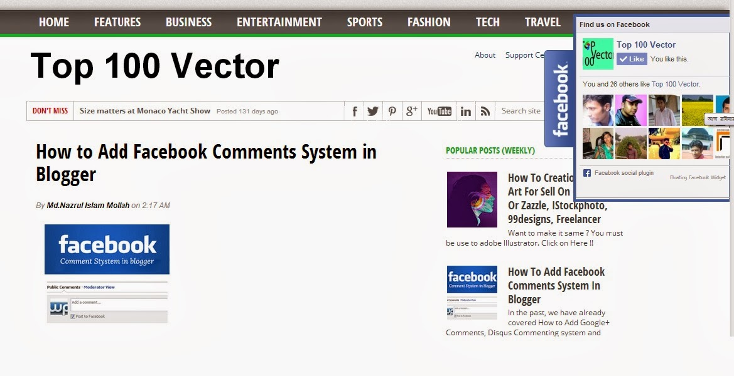The image size is (734, 376).
Task: Click the vertical facebook slide-out tab
Action: pyautogui.click(x=560, y=98)
